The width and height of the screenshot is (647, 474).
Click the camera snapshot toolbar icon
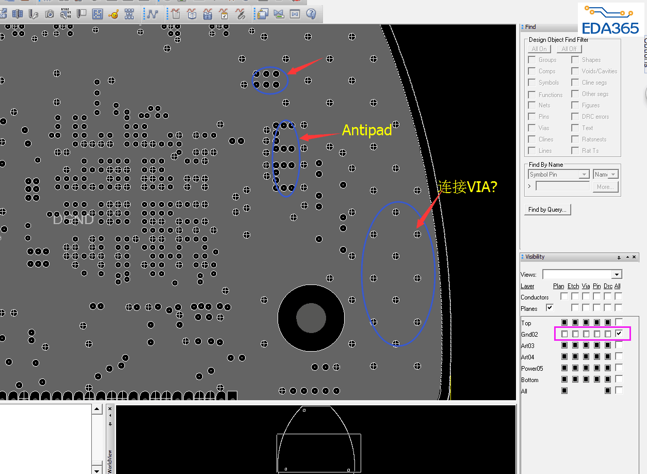50,14
